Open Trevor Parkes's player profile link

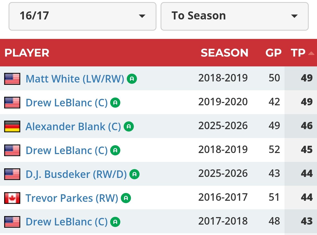[72, 198]
